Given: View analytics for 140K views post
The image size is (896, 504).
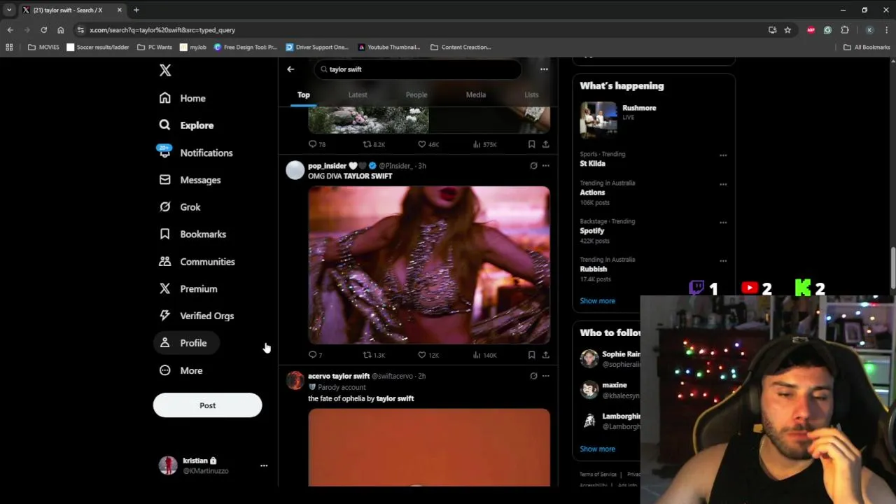Looking at the screenshot, I should click(484, 355).
